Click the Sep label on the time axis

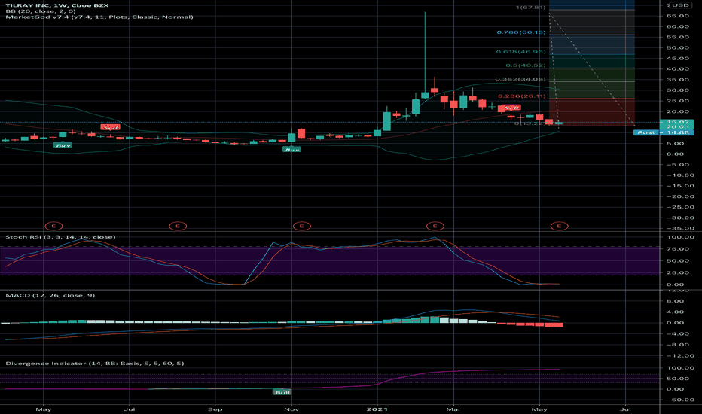coord(215,409)
